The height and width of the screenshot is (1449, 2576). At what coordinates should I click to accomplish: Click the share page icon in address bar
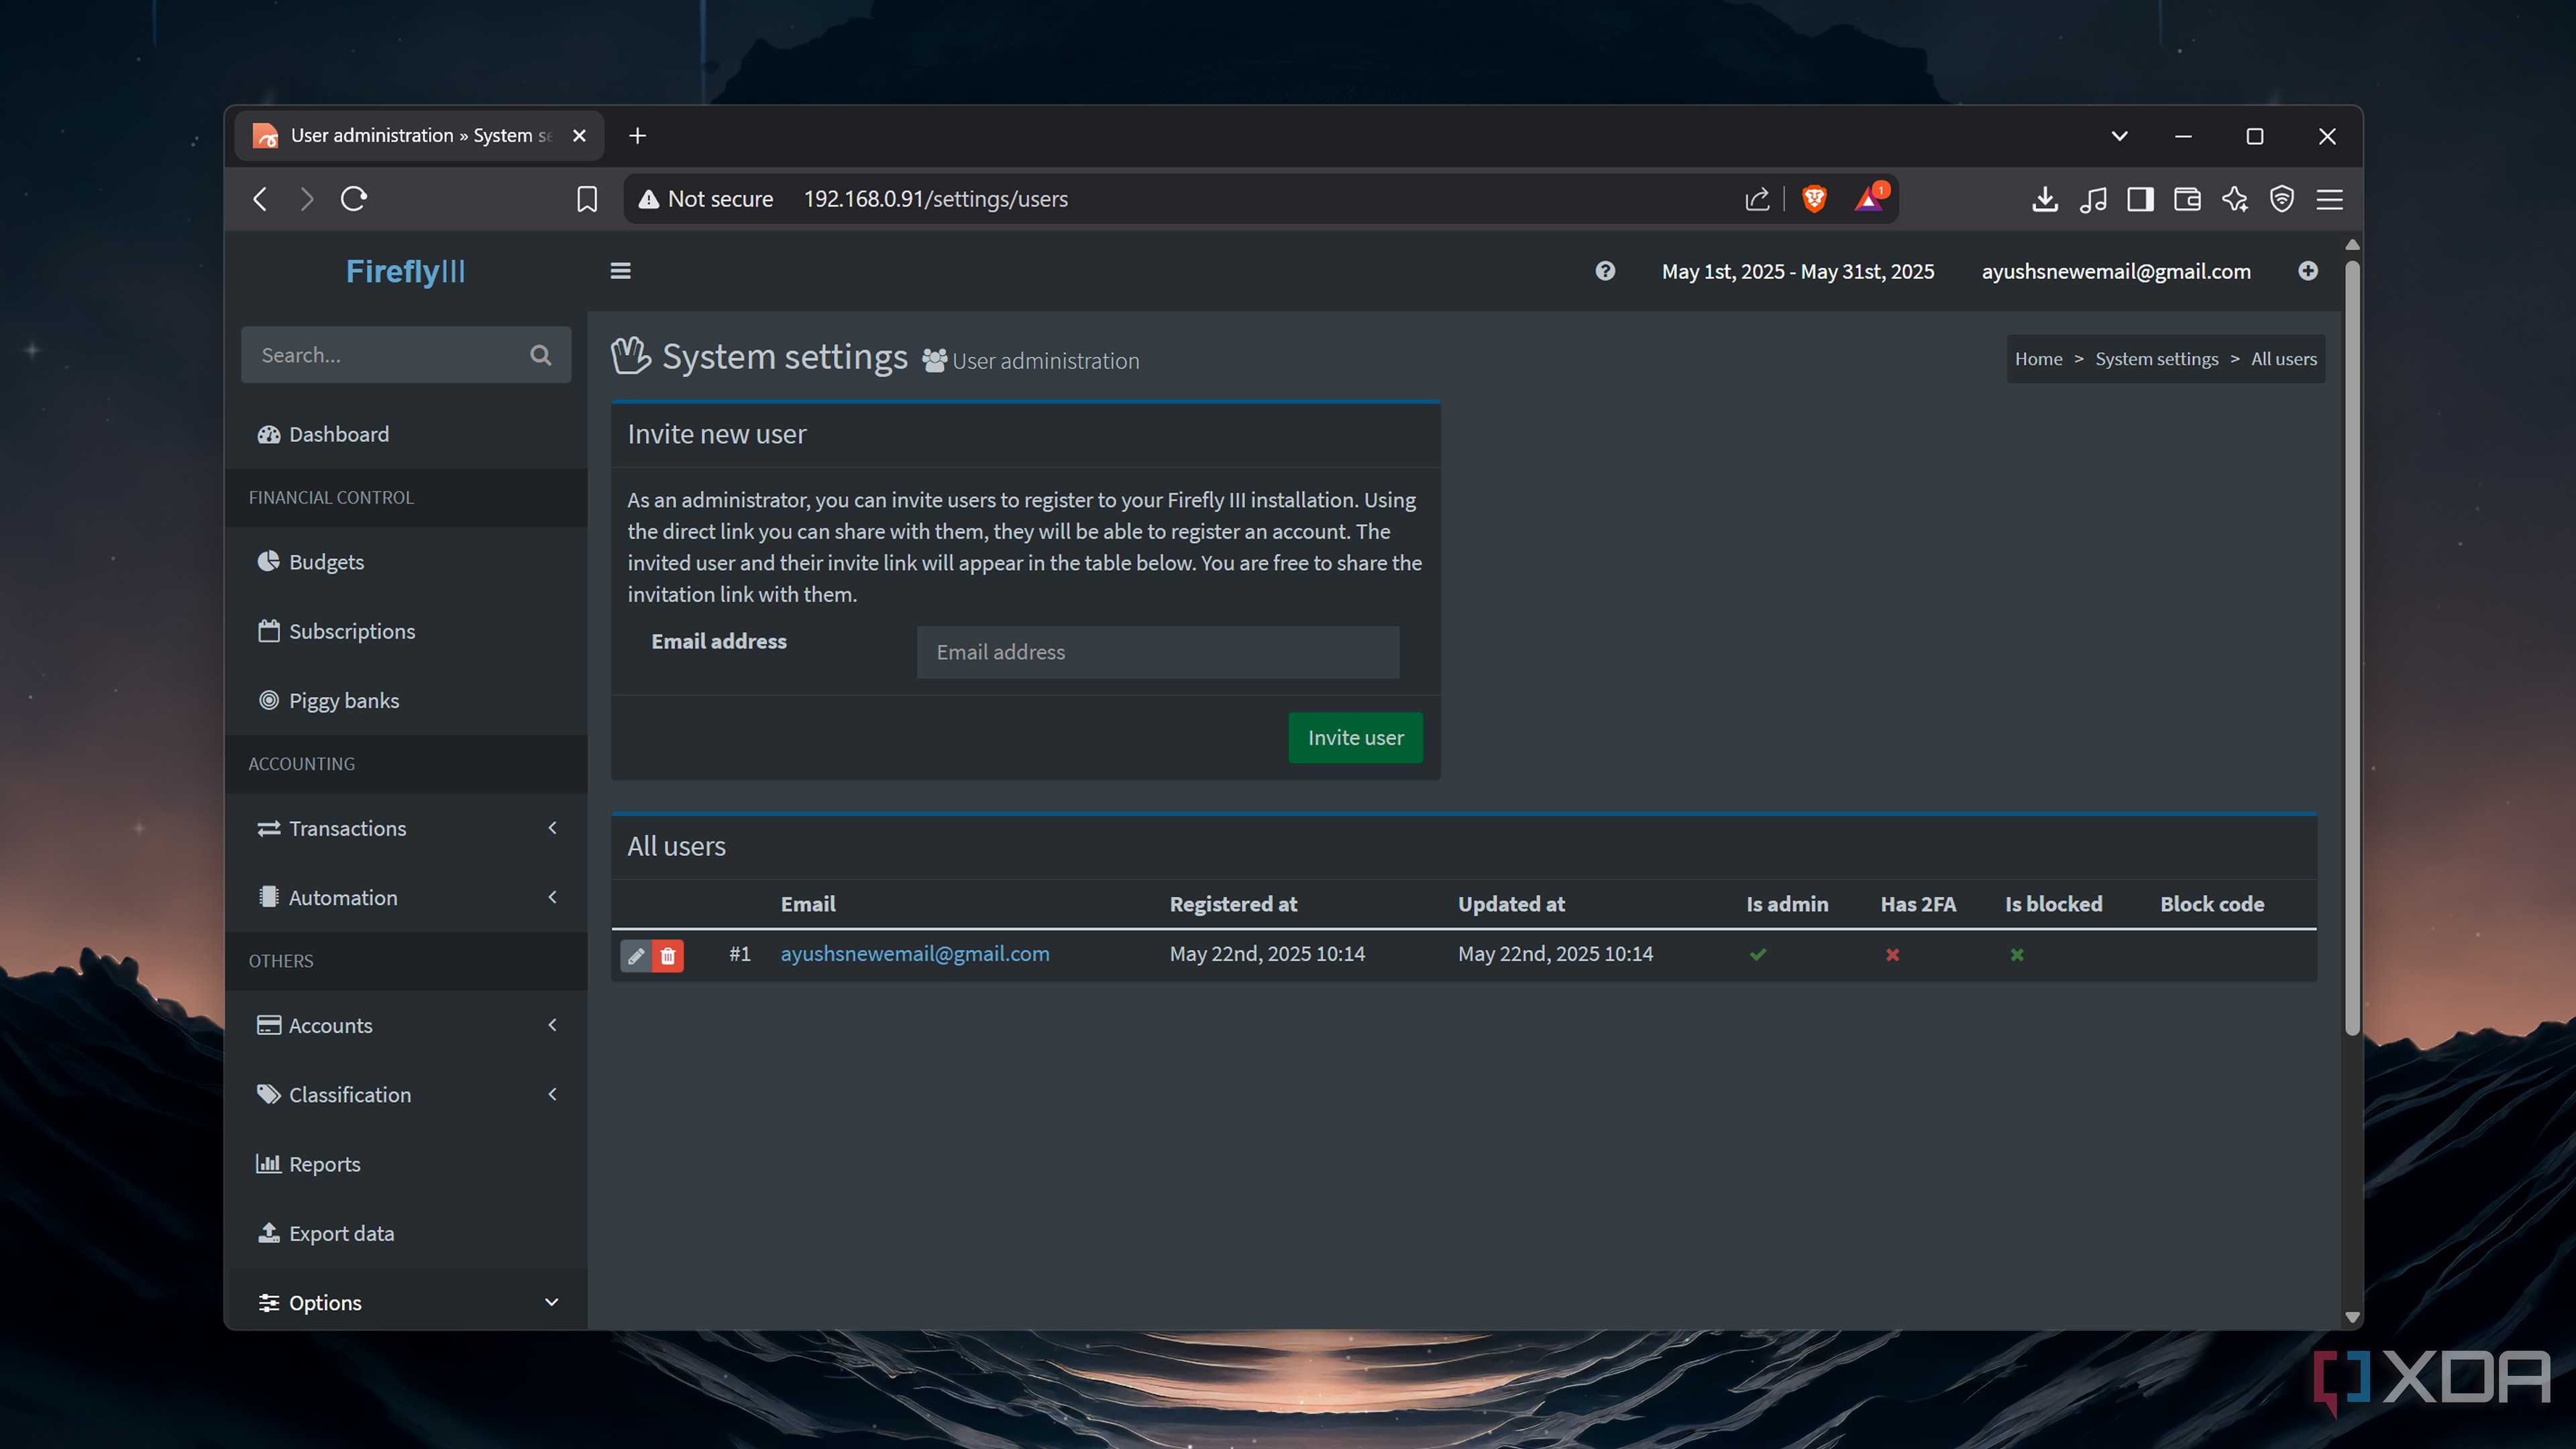1757,199
